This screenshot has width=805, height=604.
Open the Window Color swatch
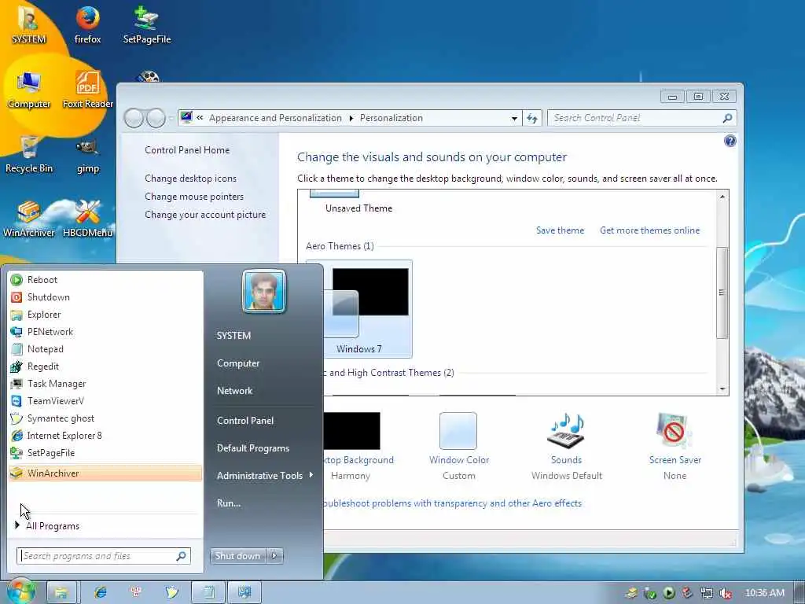(x=458, y=431)
